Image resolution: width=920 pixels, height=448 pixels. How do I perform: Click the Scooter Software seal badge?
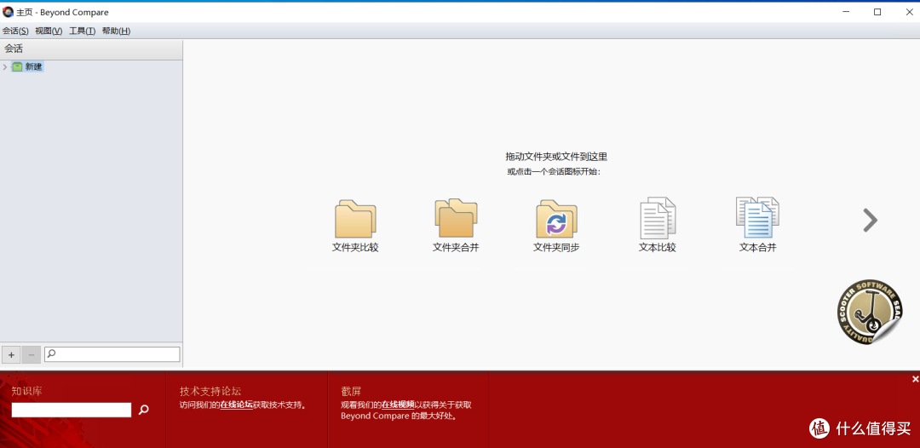point(870,312)
